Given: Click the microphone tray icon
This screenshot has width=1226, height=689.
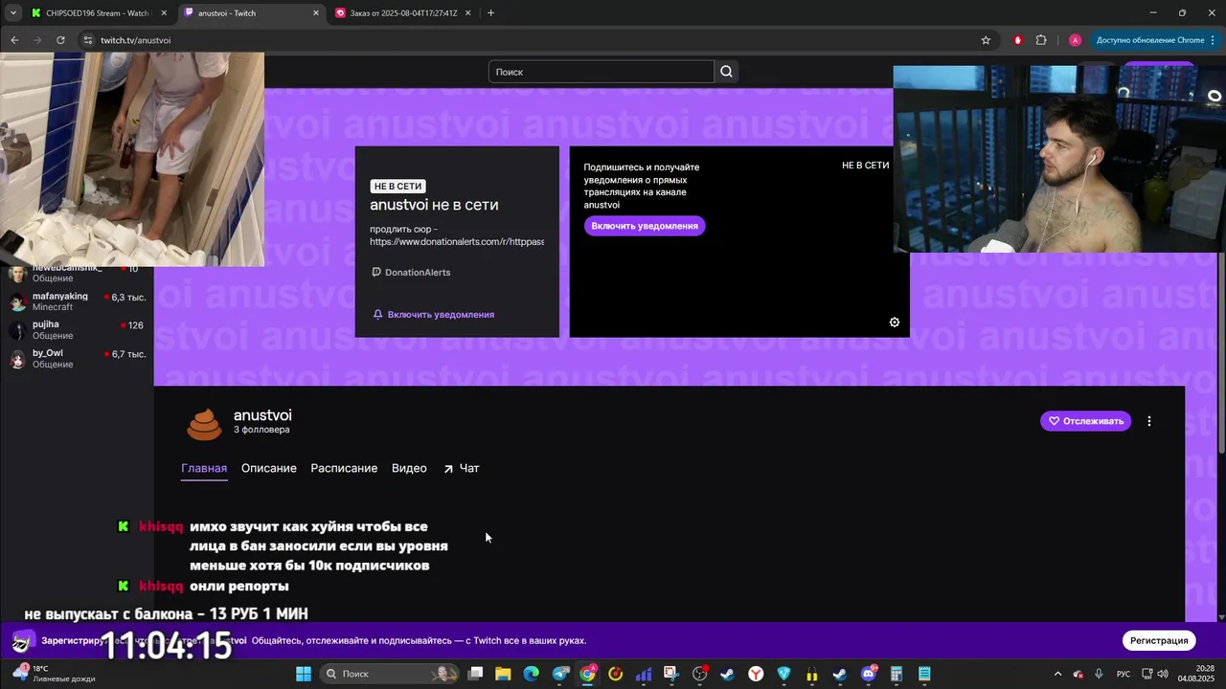Looking at the screenshot, I should (1099, 674).
